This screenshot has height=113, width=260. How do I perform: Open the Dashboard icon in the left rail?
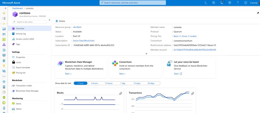pos(4,29)
